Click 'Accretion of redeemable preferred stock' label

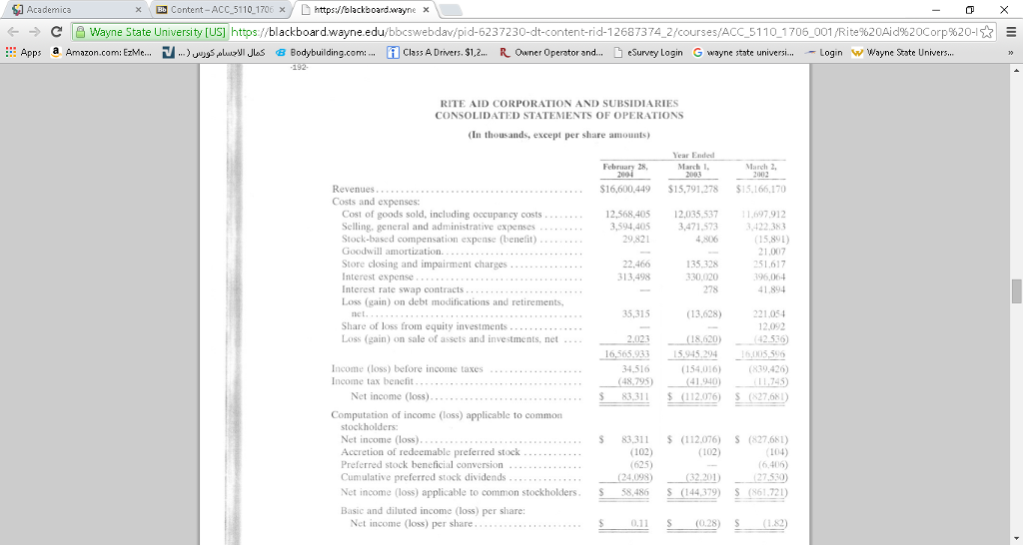(431, 452)
